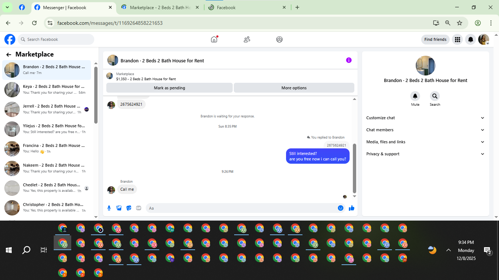Go to the Home feed icon
Image resolution: width=499 pixels, height=280 pixels.
click(x=214, y=39)
